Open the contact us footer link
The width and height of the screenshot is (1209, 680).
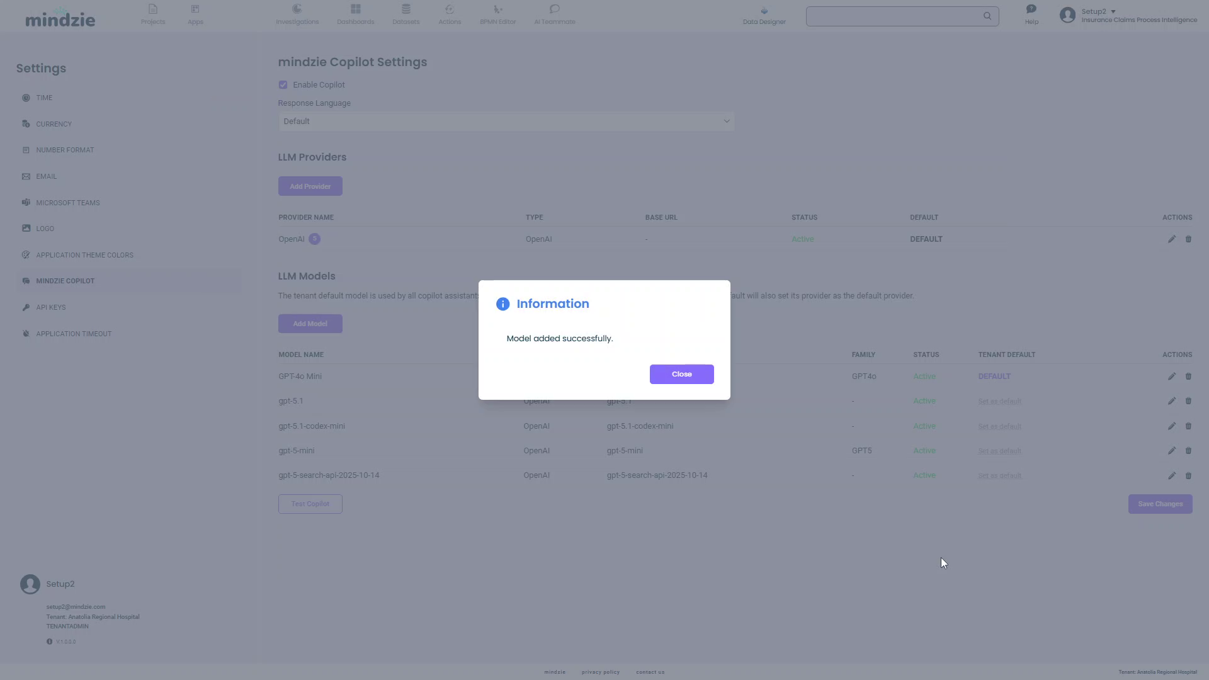pos(650,672)
